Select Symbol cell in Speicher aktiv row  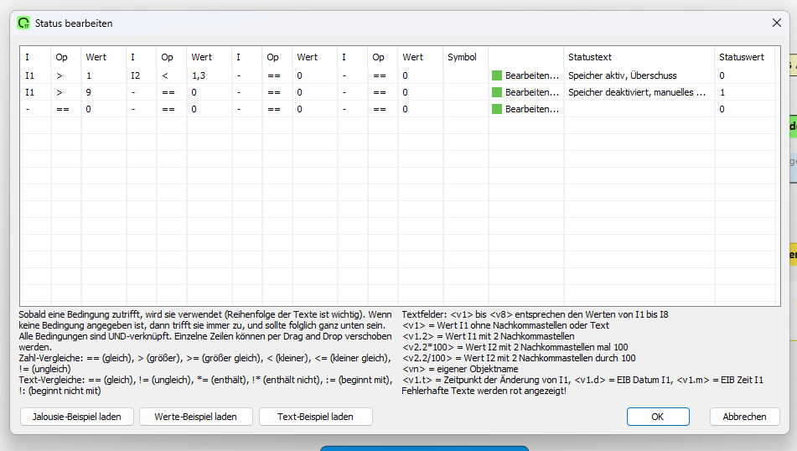click(465, 75)
